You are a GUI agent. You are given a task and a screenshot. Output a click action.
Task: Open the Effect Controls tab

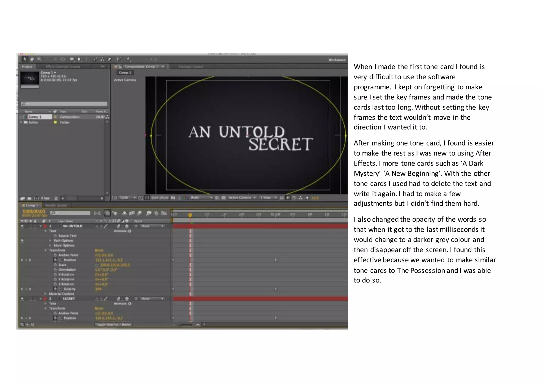point(63,67)
